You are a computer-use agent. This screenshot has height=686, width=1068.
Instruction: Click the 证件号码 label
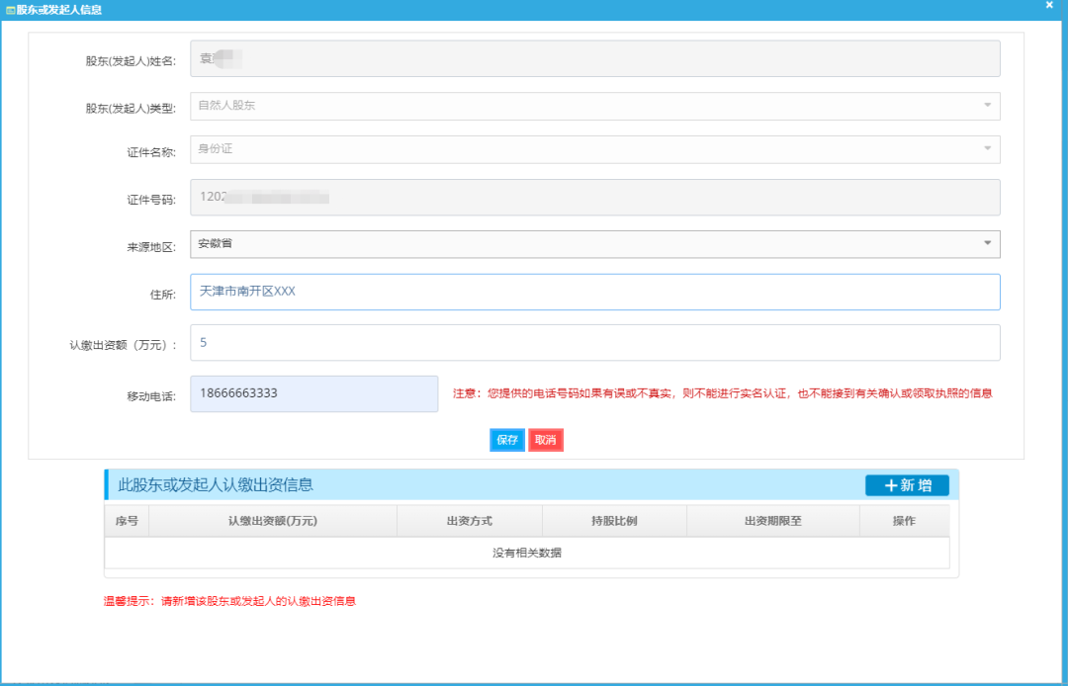151,200
